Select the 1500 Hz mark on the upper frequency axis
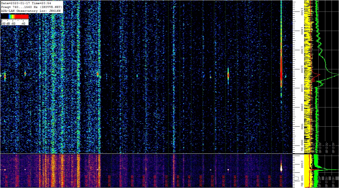Screen dimensions: 339x188 click(301, 12)
